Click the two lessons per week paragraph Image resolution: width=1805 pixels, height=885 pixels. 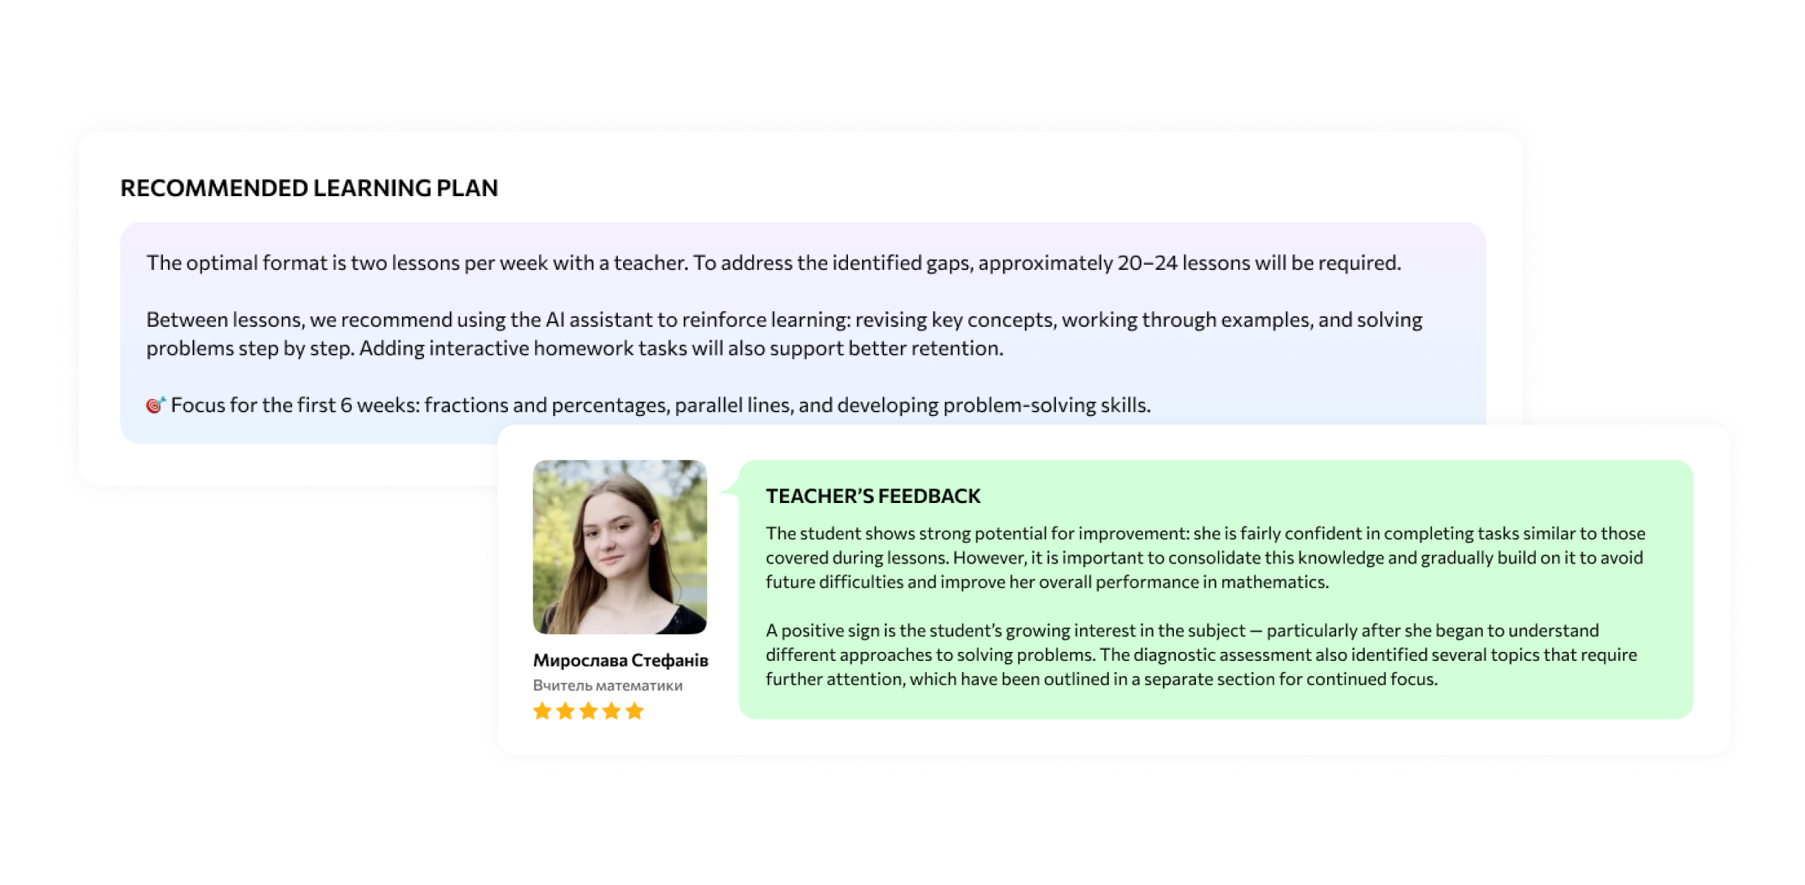(773, 263)
